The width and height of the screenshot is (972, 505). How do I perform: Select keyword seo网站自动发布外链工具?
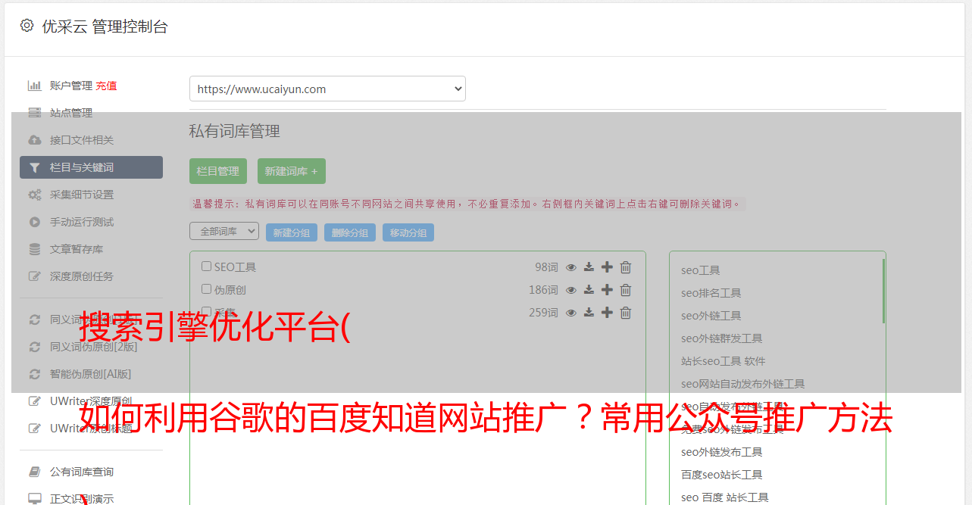742,384
